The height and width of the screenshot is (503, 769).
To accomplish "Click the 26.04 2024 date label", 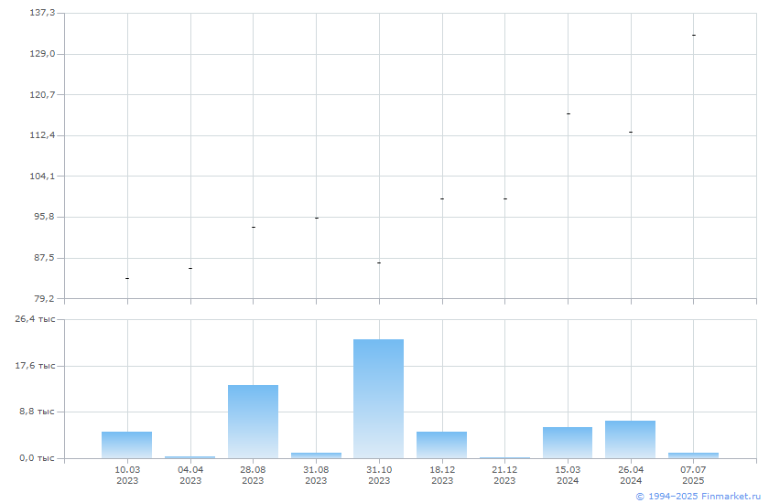I will 631,475.
